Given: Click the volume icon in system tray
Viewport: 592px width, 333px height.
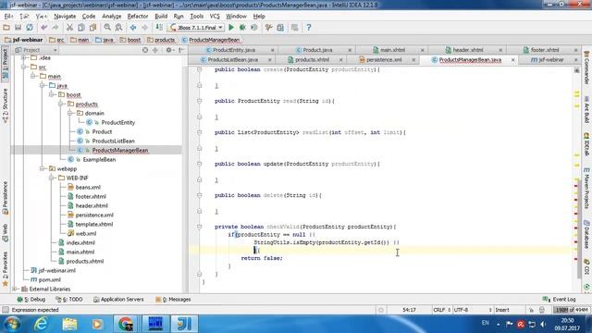Looking at the screenshot, I should [x=543, y=324].
